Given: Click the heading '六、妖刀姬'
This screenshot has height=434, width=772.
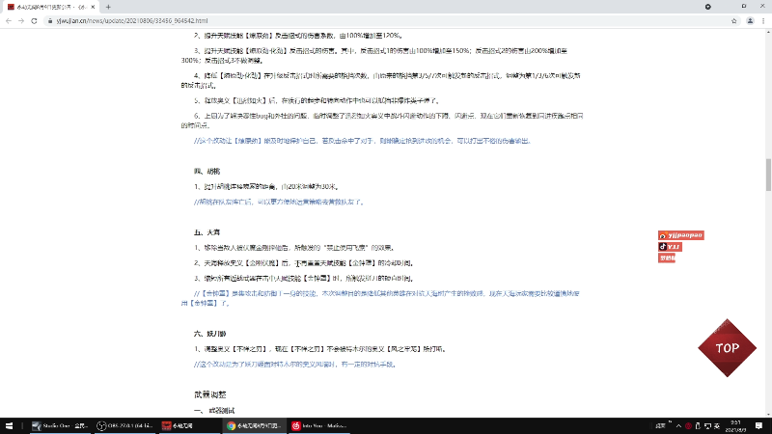Looking at the screenshot, I should pos(209,334).
